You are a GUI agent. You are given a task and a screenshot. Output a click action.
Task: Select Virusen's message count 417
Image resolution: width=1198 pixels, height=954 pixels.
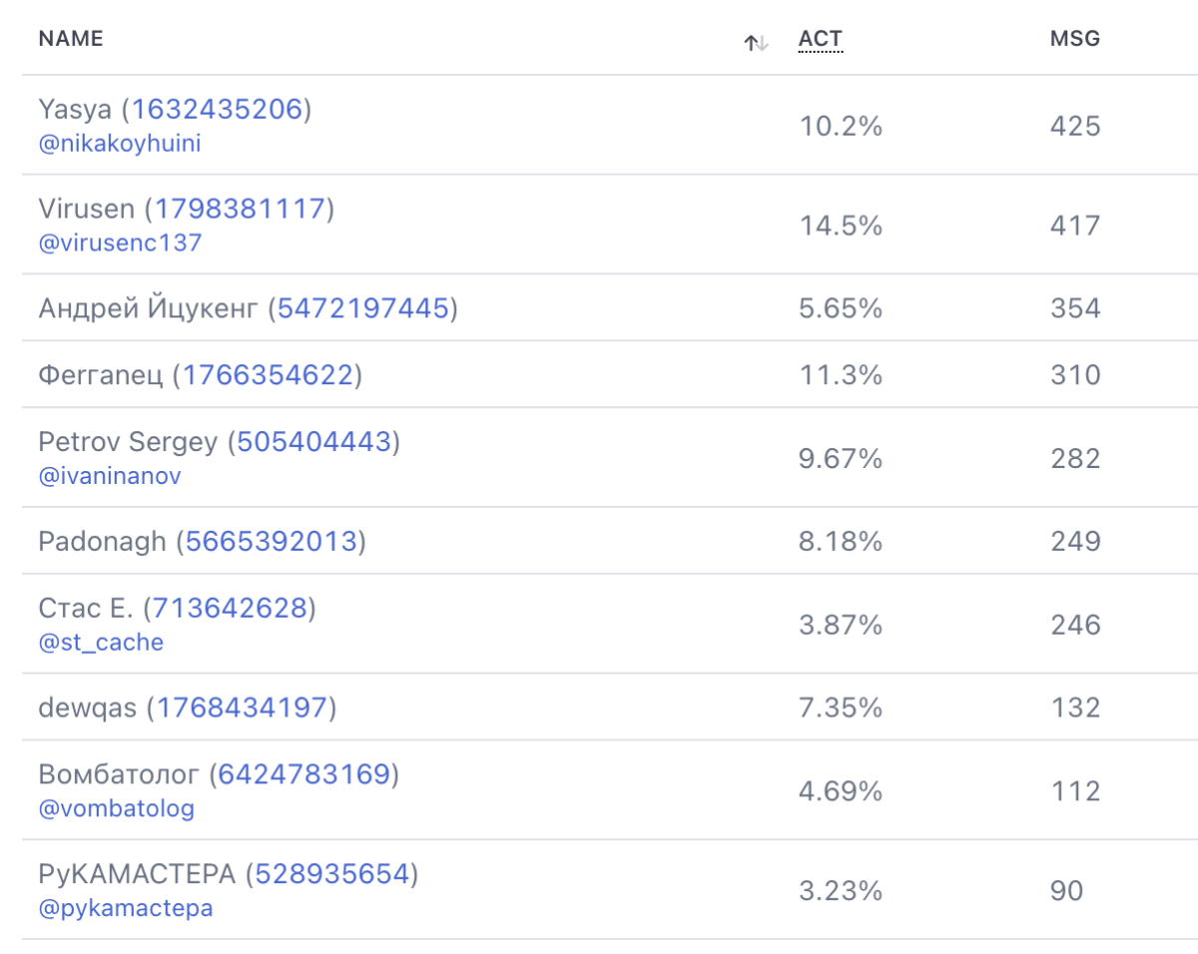(1075, 226)
